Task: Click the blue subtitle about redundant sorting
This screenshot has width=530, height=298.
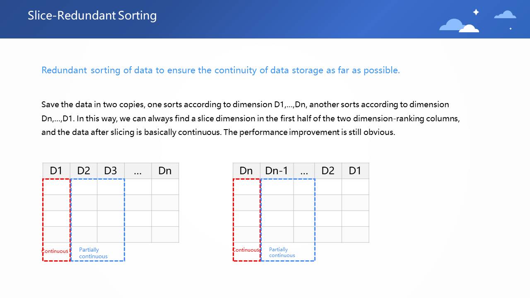Action: (220, 70)
